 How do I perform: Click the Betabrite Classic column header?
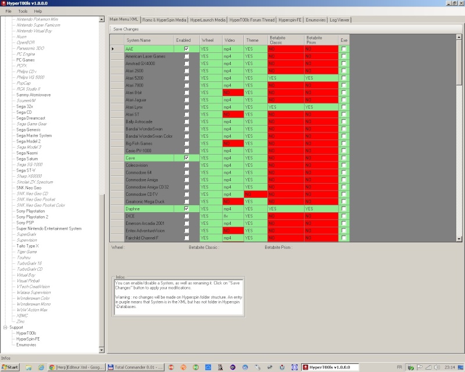pos(286,40)
